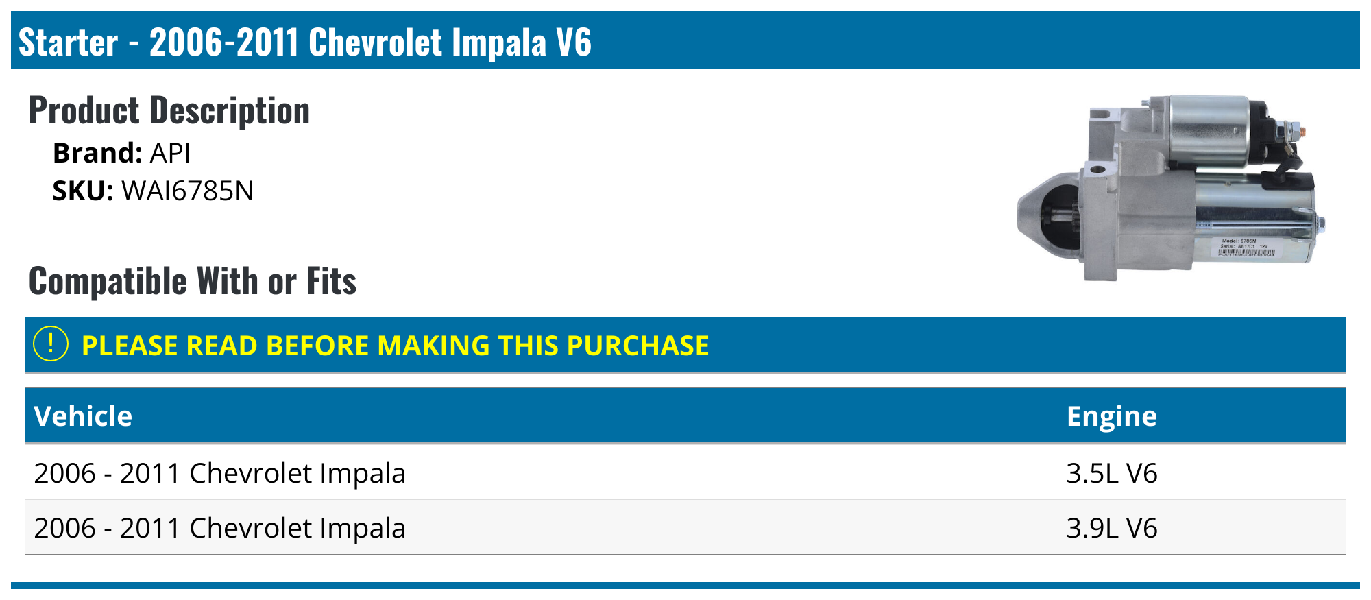Screen dimensions: 1371x600
Task: Click the solenoid on top of the starter
Action: tap(1210, 129)
